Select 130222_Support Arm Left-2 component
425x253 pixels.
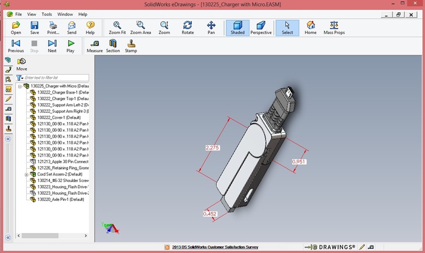point(63,105)
